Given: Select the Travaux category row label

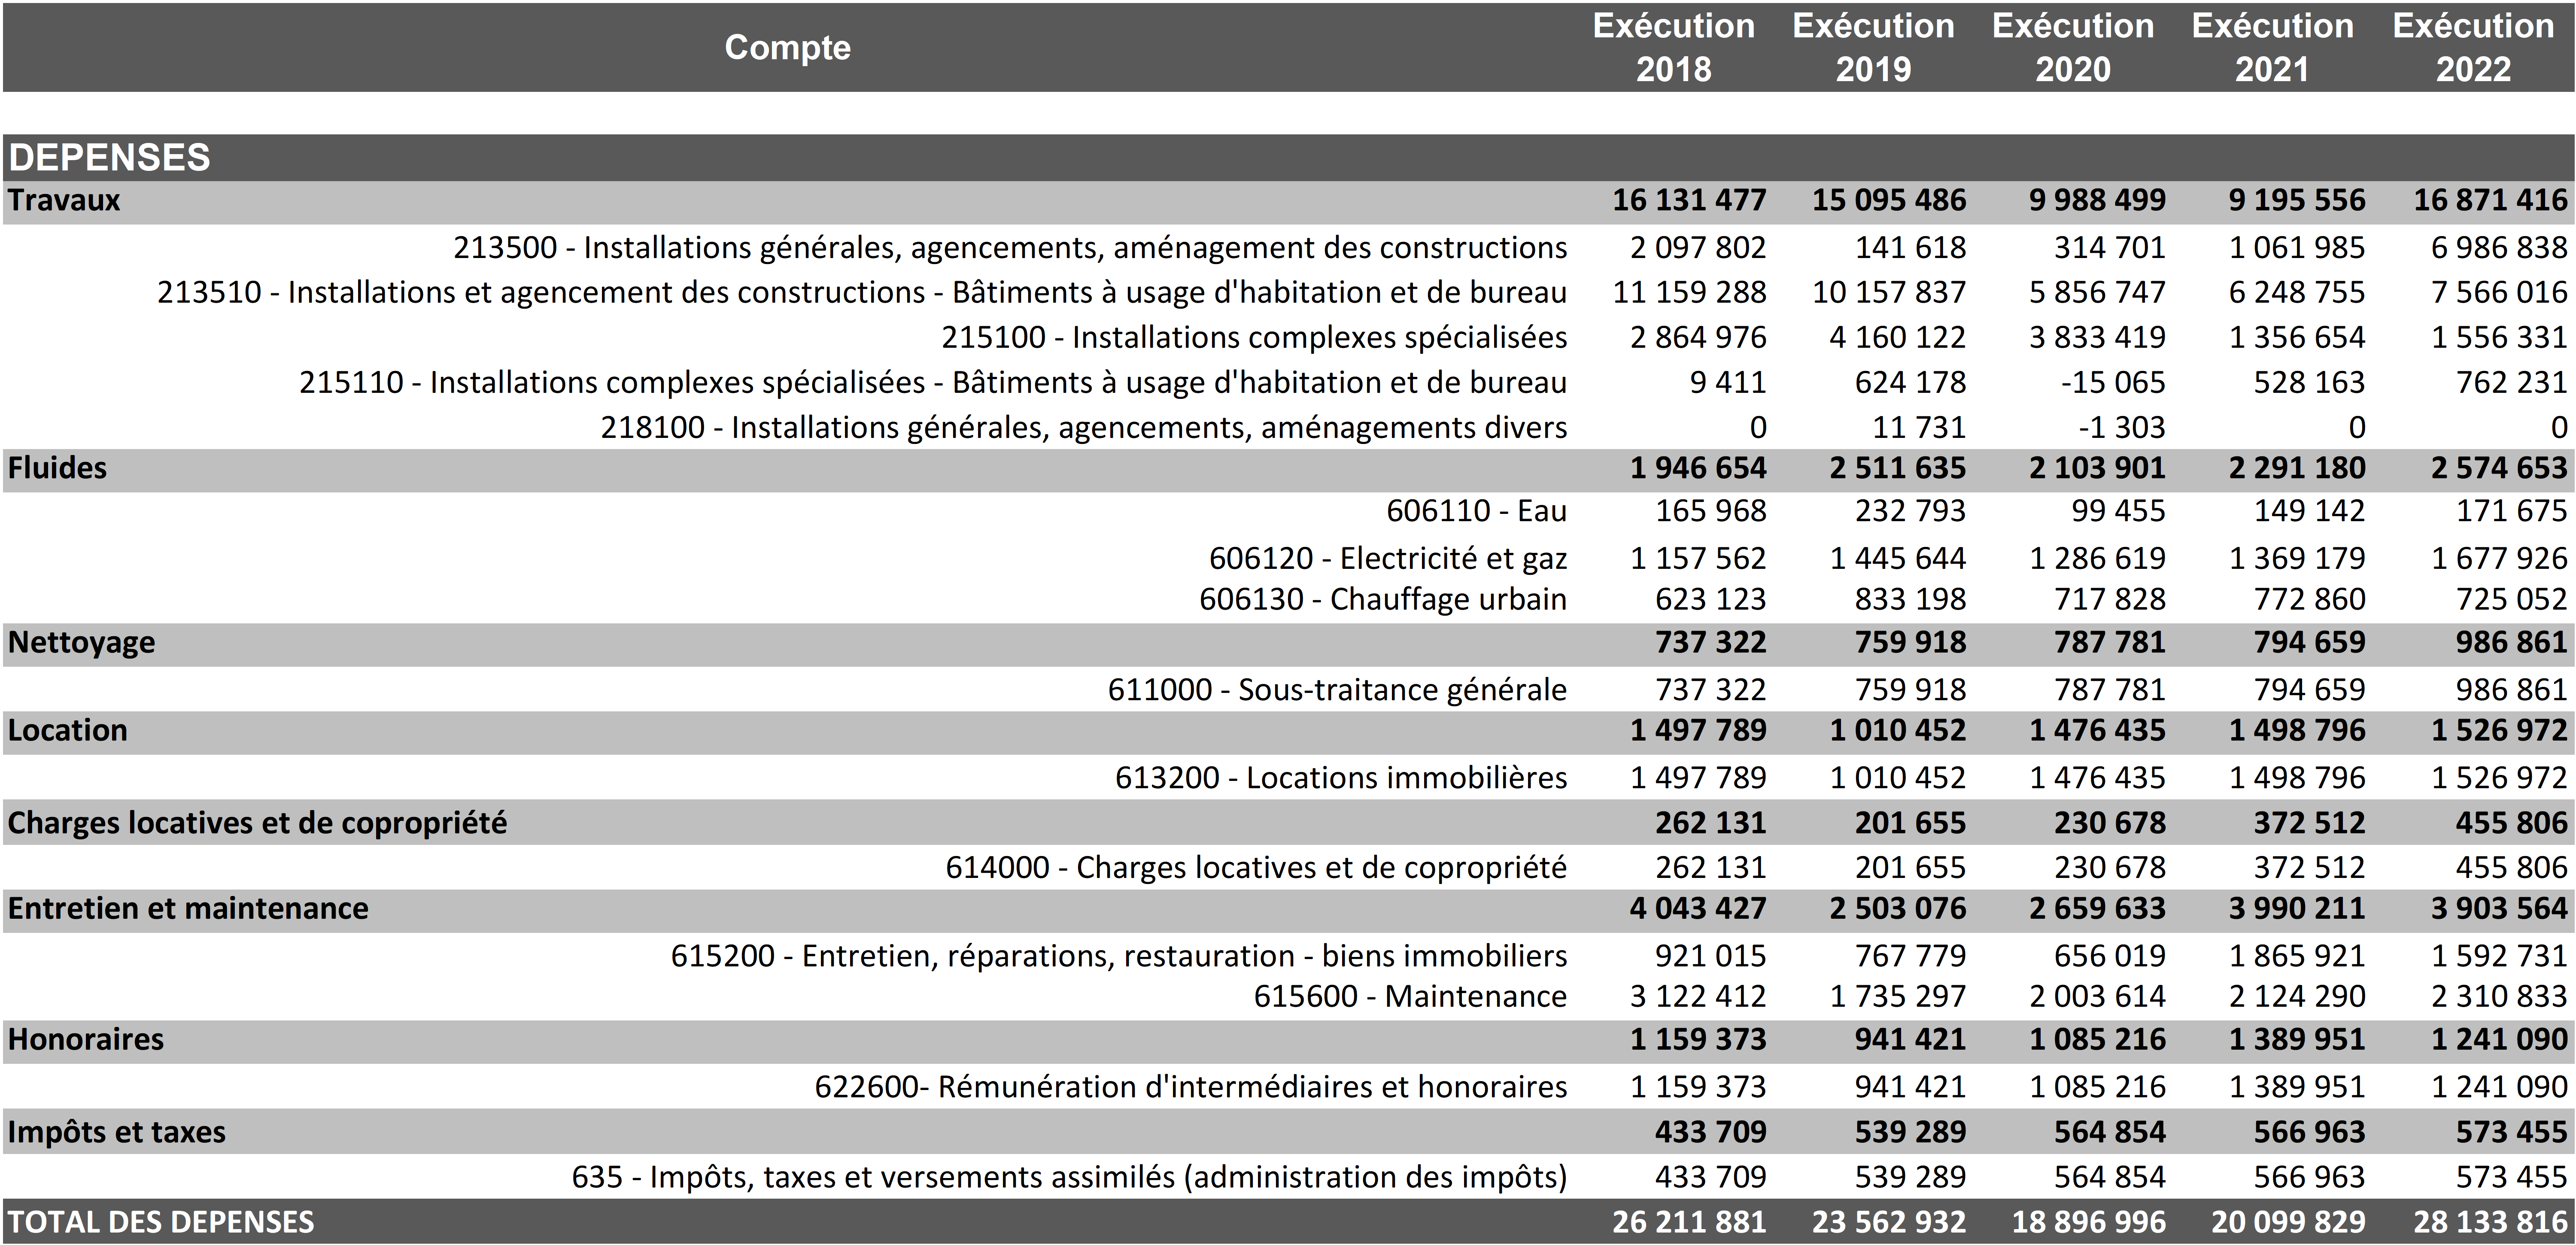Looking at the screenshot, I should (x=64, y=201).
